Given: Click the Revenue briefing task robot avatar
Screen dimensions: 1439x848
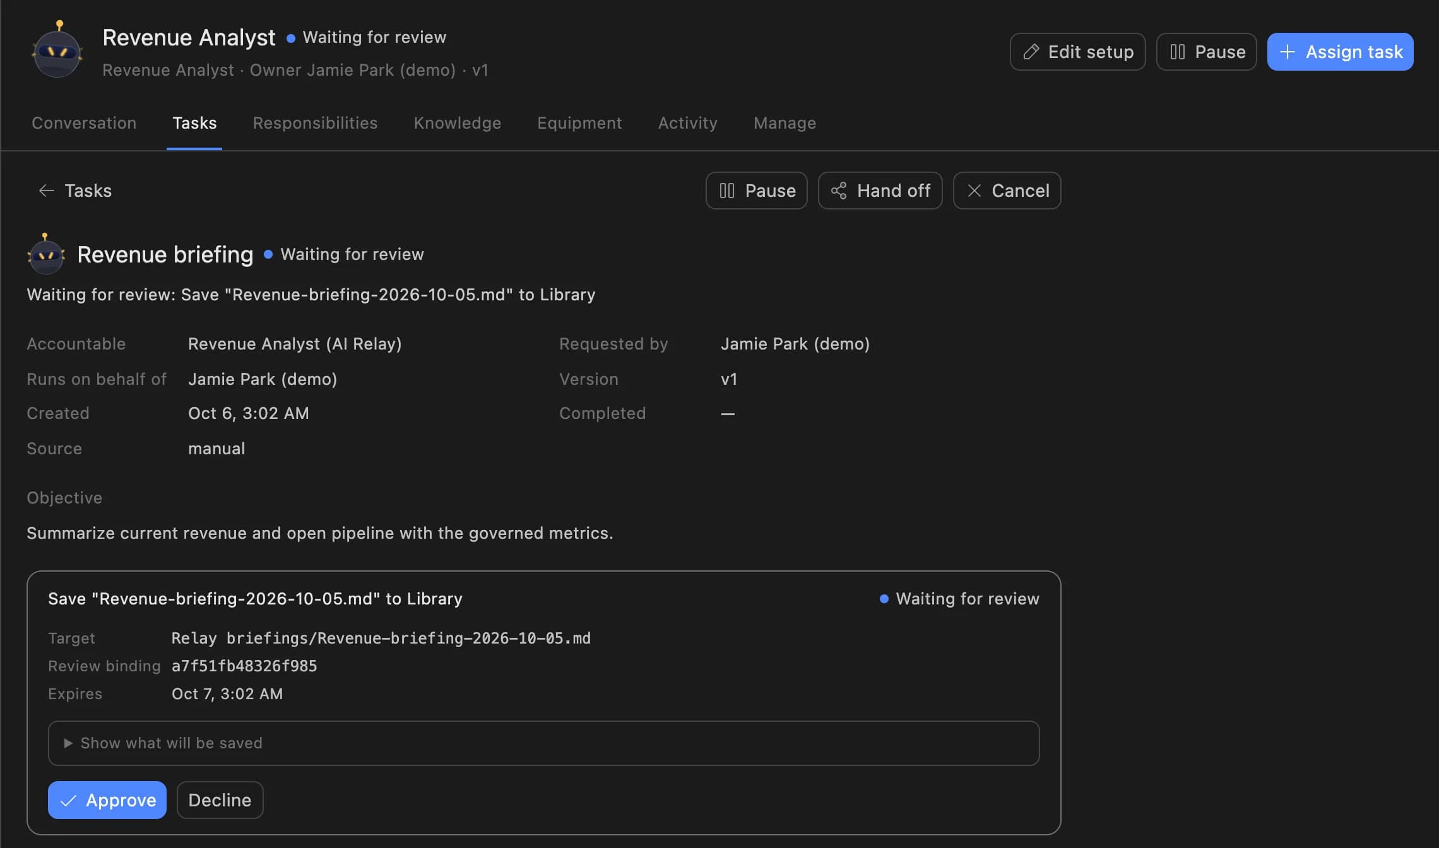Looking at the screenshot, I should coord(46,254).
